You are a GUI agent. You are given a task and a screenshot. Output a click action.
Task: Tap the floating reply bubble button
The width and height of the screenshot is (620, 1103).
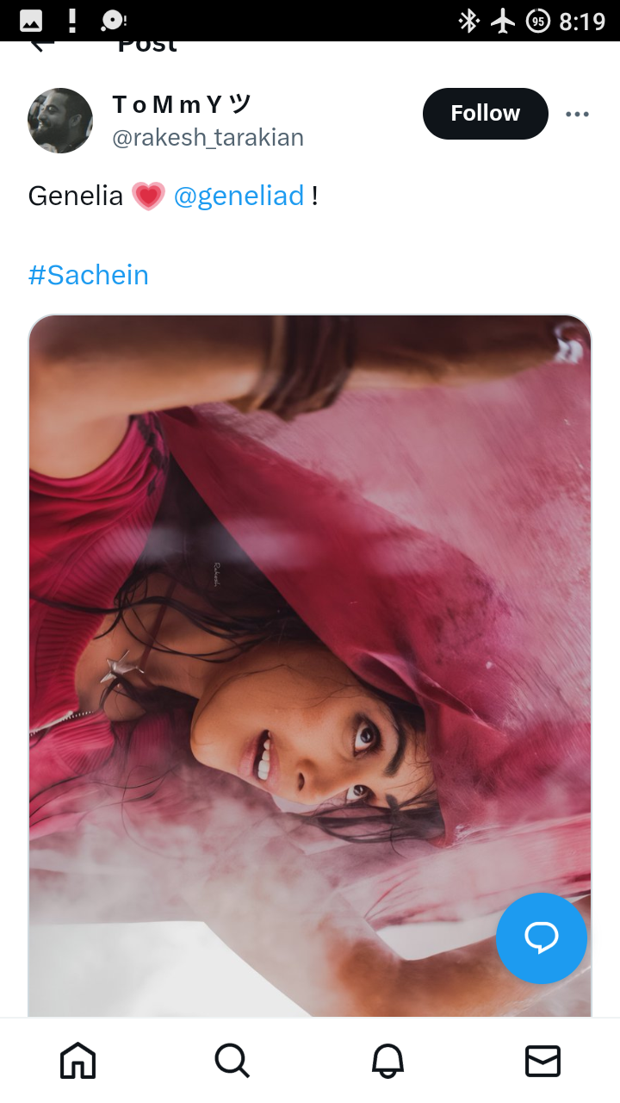tap(542, 938)
